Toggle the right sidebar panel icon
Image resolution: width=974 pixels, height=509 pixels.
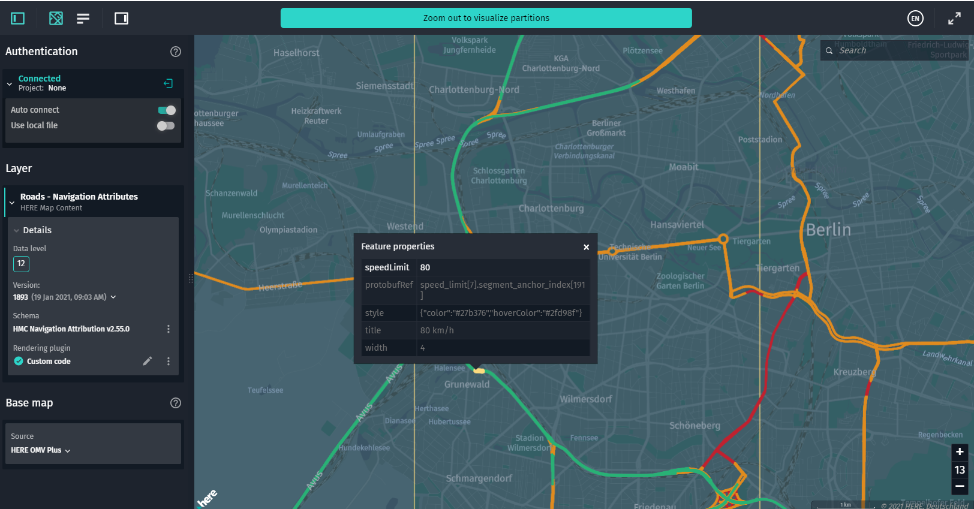point(121,19)
